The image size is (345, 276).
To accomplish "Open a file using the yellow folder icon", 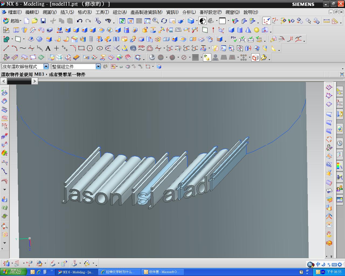I will [x=34, y=21].
